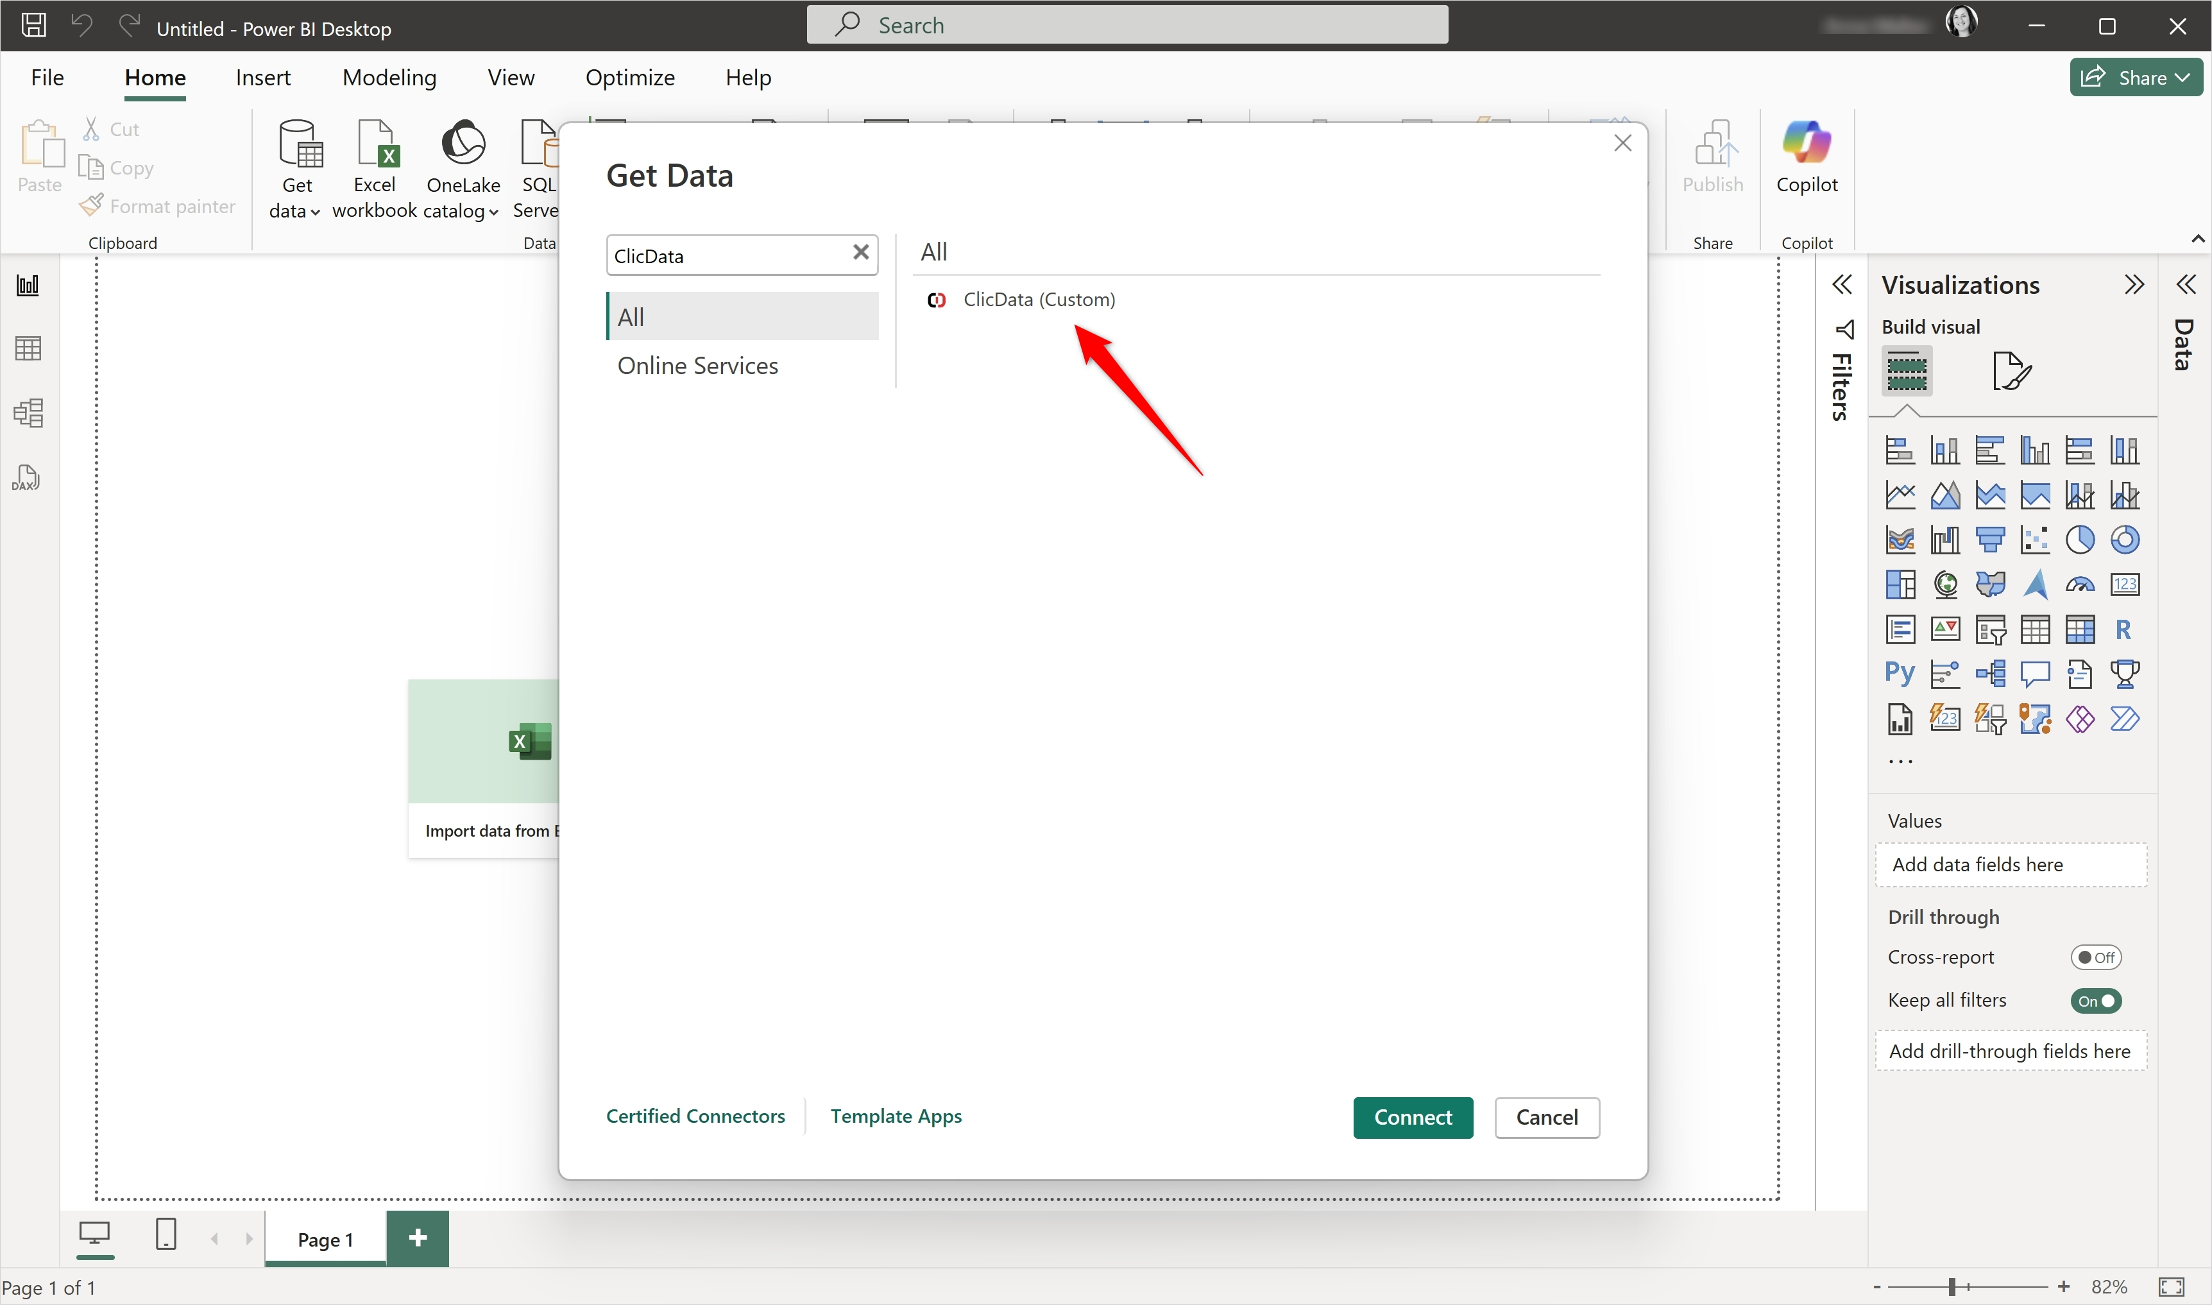Viewport: 2212px width, 1305px height.
Task: Toggle the Cross-report switch
Action: pyautogui.click(x=2095, y=957)
